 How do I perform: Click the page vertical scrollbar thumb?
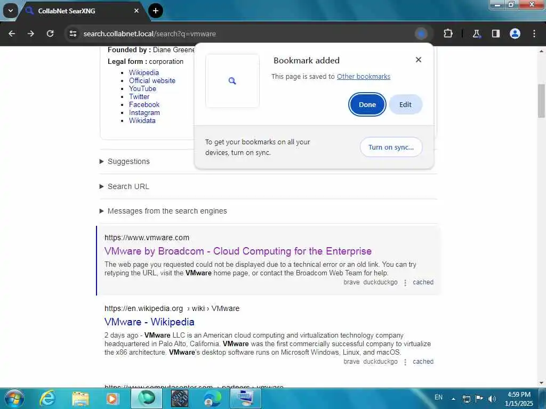(x=542, y=101)
